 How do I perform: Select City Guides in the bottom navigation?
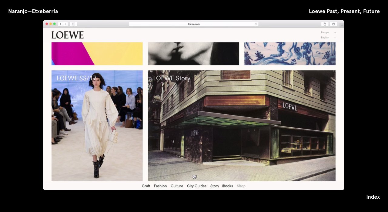pyautogui.click(x=196, y=186)
